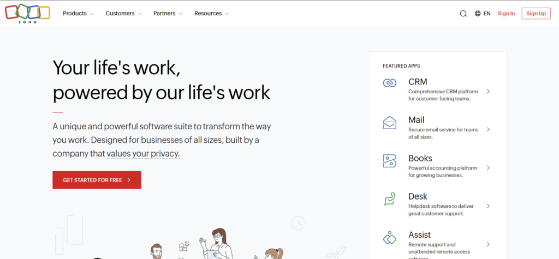
Task: Expand the Customers dropdown menu
Action: click(x=123, y=14)
